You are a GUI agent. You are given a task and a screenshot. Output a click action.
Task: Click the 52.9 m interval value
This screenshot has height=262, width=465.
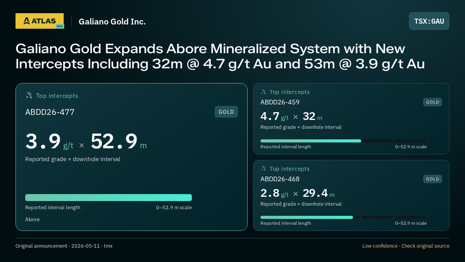pos(119,142)
